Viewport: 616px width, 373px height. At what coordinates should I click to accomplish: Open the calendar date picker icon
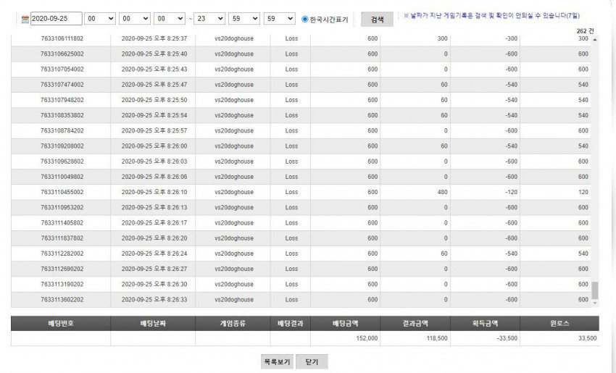pyautogui.click(x=25, y=19)
